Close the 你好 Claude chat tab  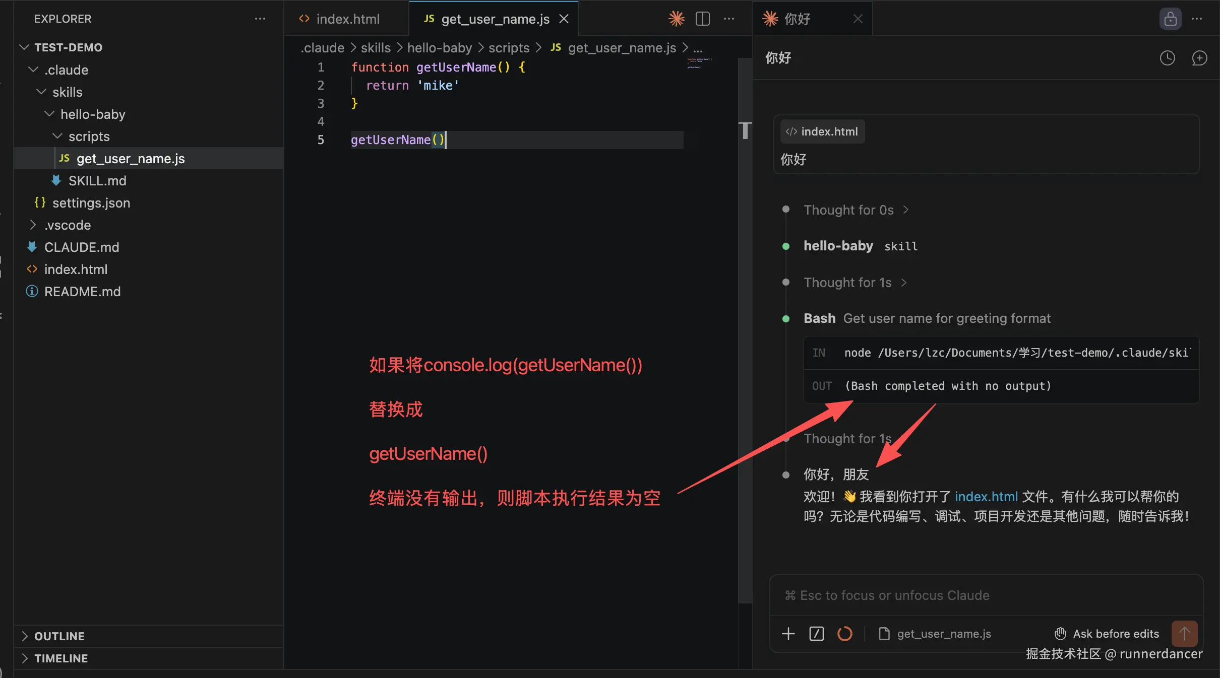[x=858, y=19]
